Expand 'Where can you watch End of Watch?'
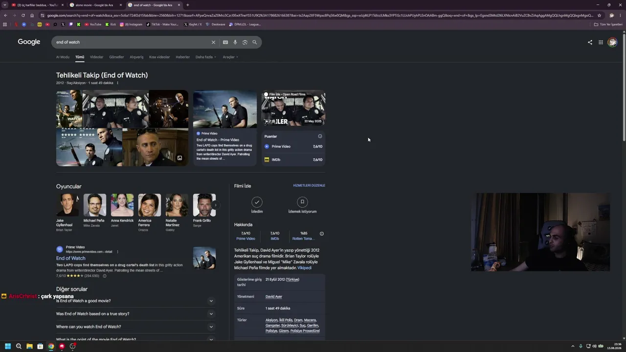Screen dimensions: 626x352 click(136, 327)
